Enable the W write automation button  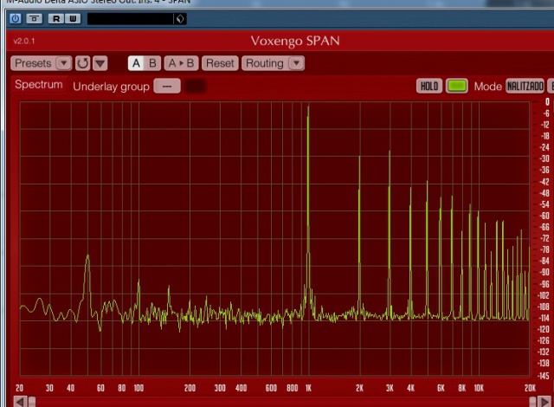(73, 18)
